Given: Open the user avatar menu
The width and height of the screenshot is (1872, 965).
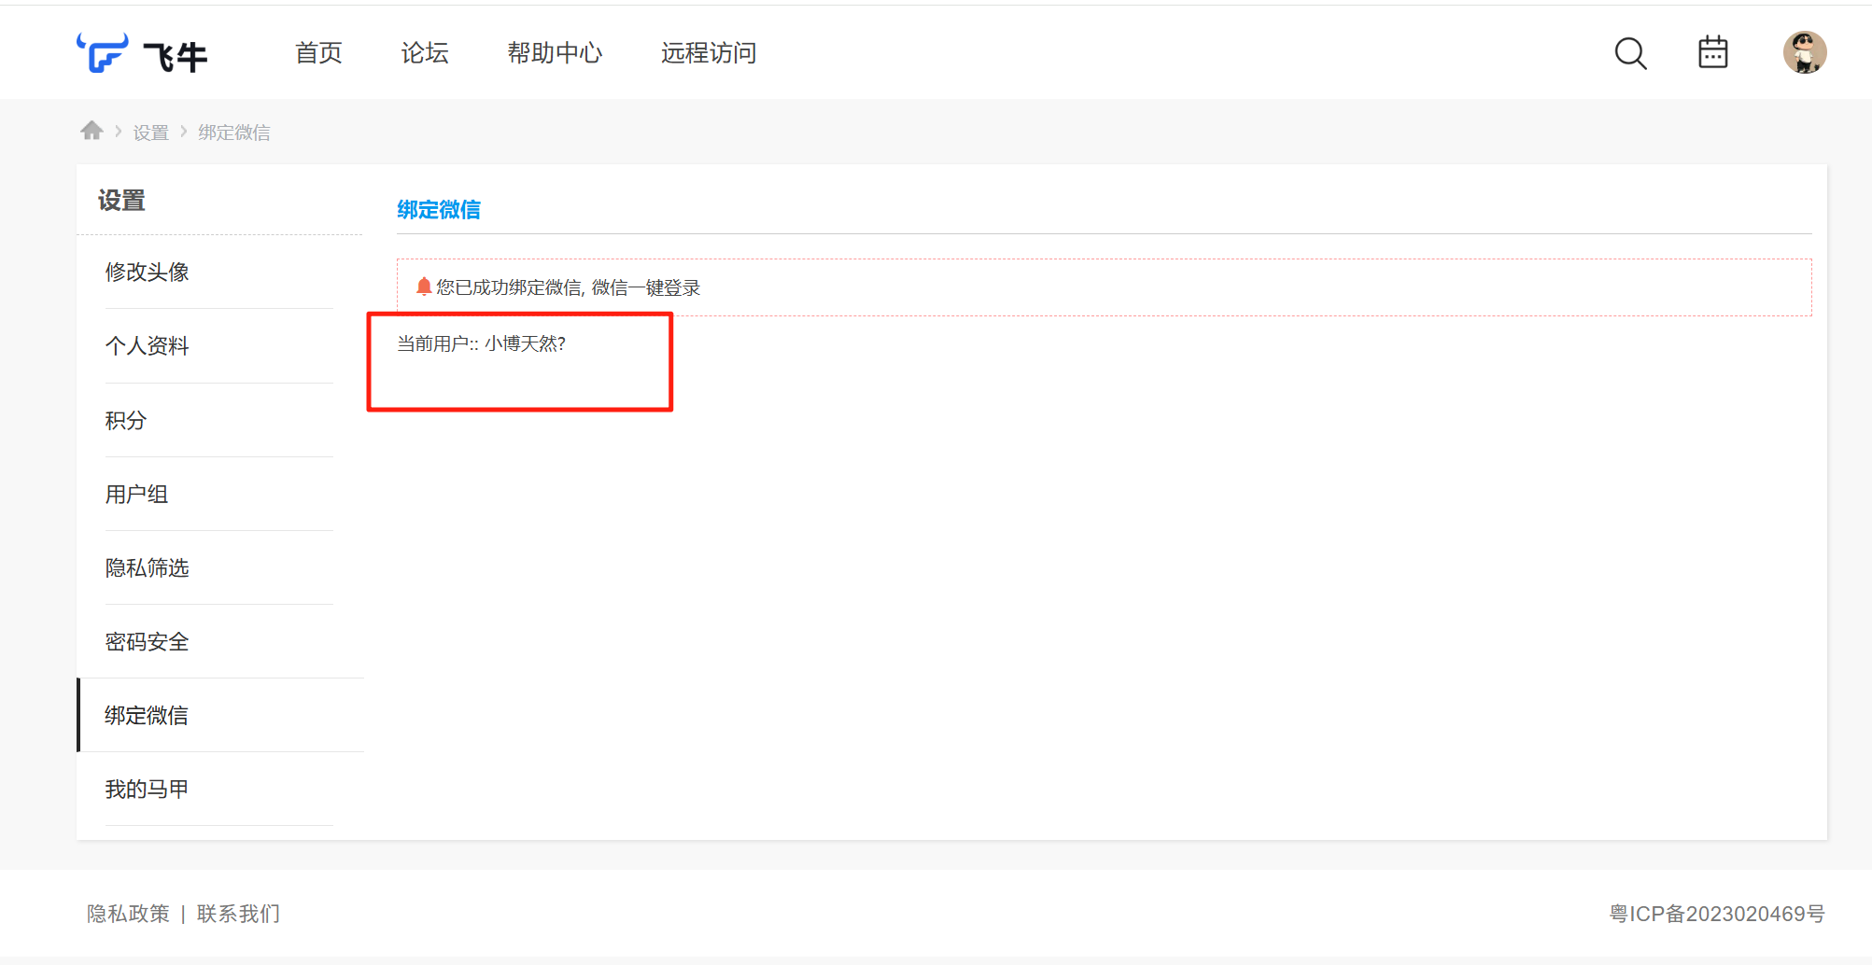Looking at the screenshot, I should click(1805, 52).
